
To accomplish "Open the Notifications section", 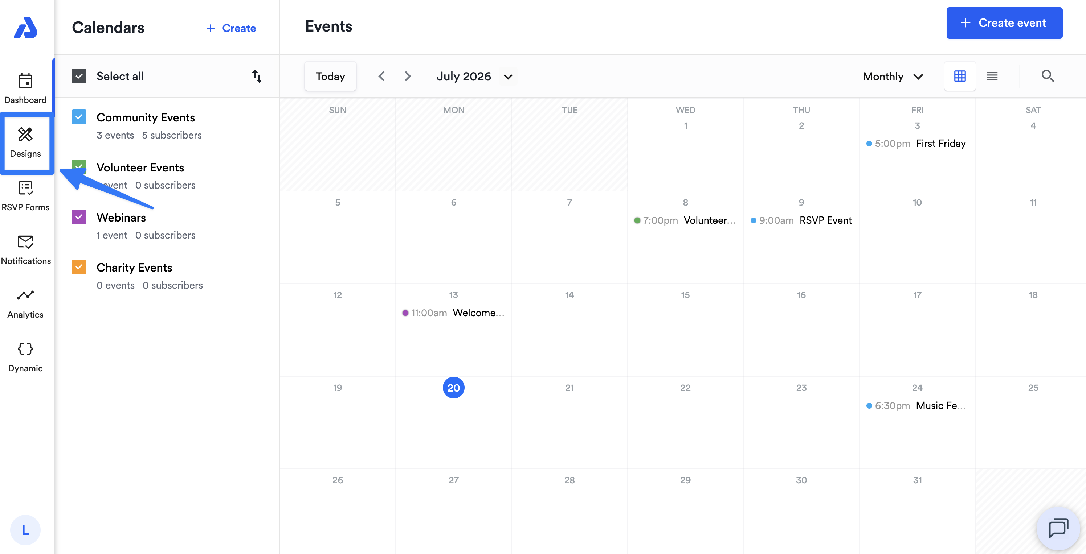I will 25,250.
